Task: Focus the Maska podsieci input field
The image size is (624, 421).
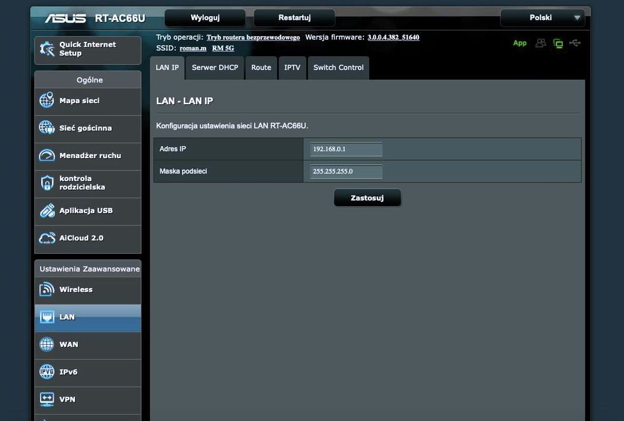Action: [x=346, y=171]
